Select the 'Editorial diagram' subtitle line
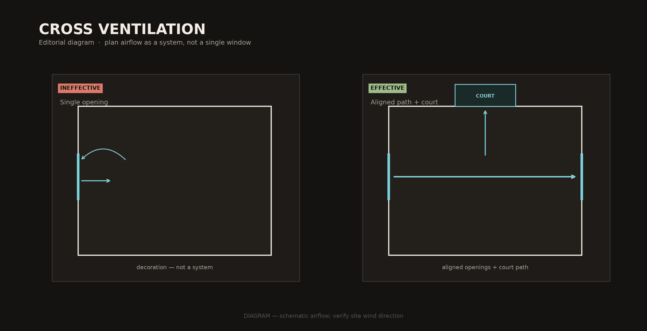This screenshot has height=331, width=647. pos(145,43)
